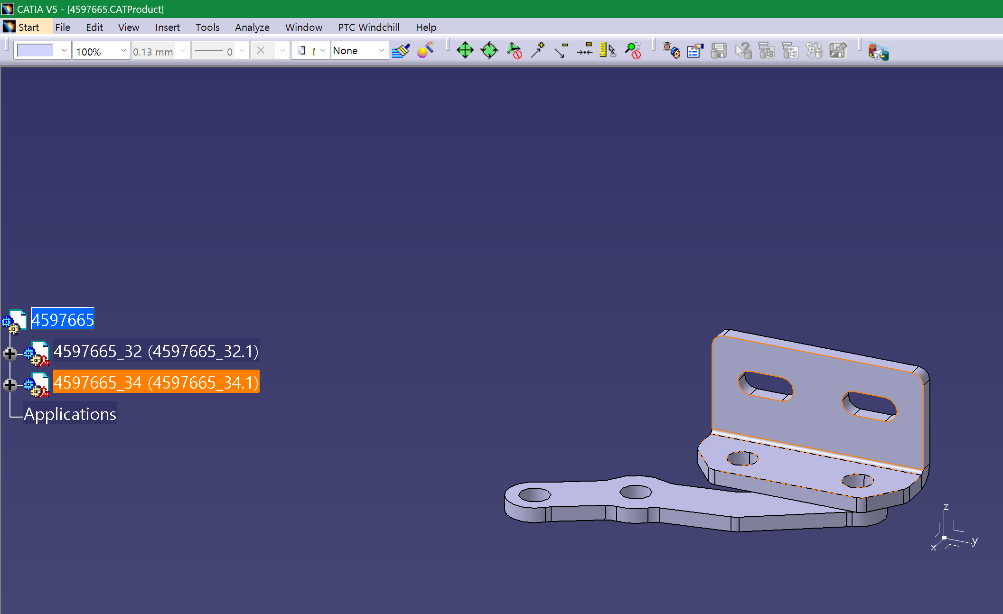
Task: Click the yellow ruler selection icon
Action: (608, 50)
